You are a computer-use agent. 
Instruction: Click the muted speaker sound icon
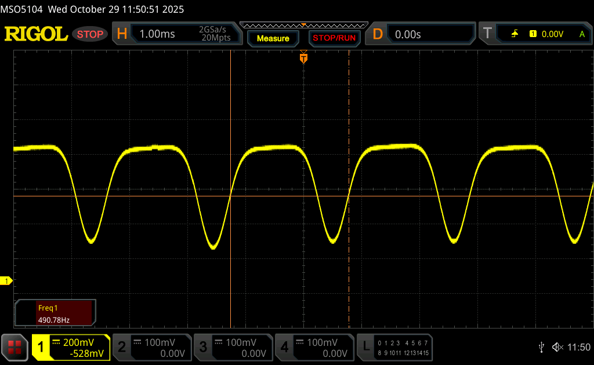pos(557,347)
